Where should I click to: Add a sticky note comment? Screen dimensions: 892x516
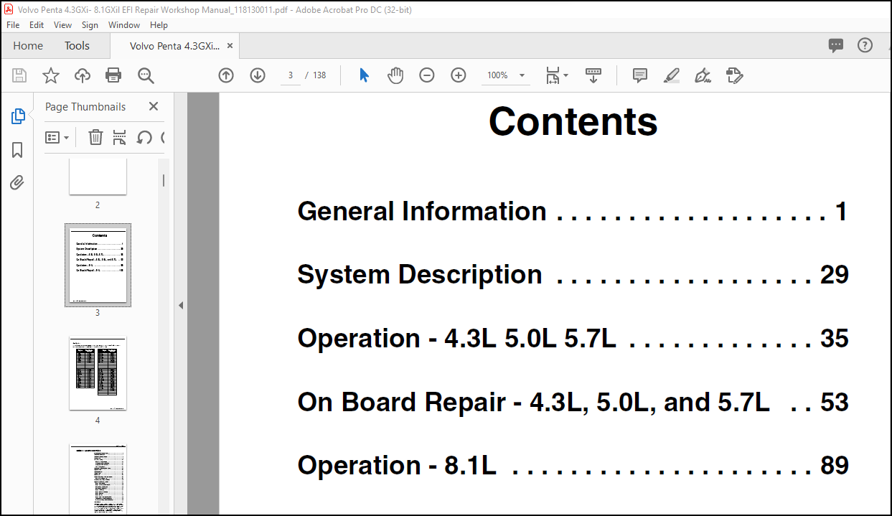pos(640,75)
